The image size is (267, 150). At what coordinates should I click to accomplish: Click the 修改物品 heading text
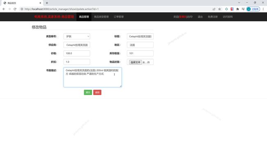tap(39, 27)
